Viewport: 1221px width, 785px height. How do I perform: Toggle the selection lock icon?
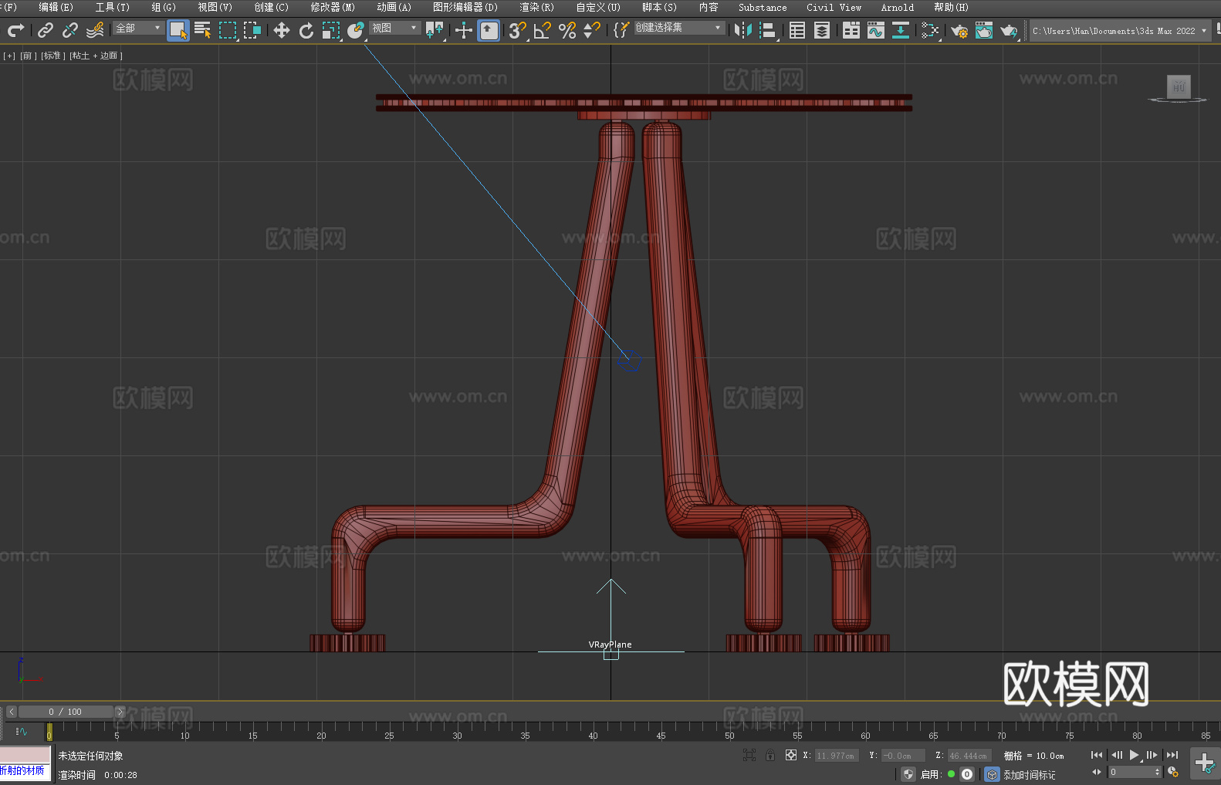point(769,755)
